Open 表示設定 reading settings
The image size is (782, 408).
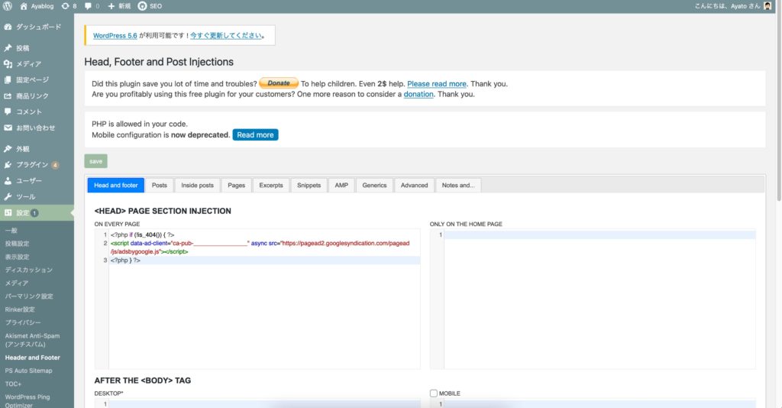pyautogui.click(x=17, y=257)
